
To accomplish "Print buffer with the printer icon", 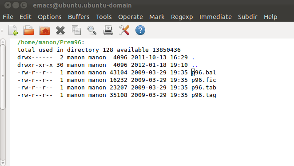I will pos(108,30).
